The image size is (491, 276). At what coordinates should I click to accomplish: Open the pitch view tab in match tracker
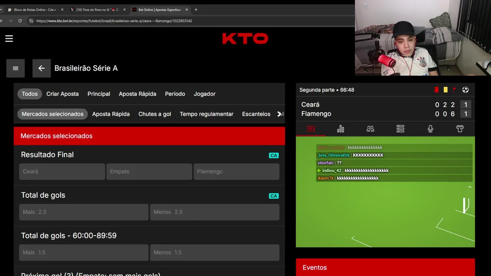pos(311,129)
